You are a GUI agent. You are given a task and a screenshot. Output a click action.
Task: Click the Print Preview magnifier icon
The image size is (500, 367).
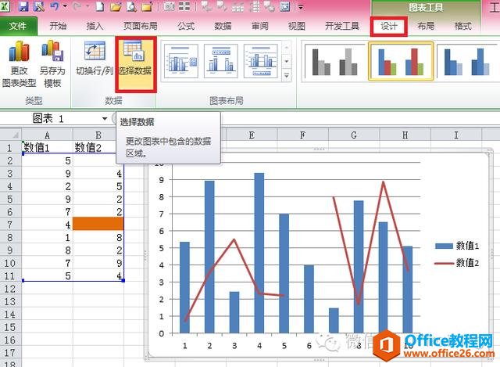[131, 6]
